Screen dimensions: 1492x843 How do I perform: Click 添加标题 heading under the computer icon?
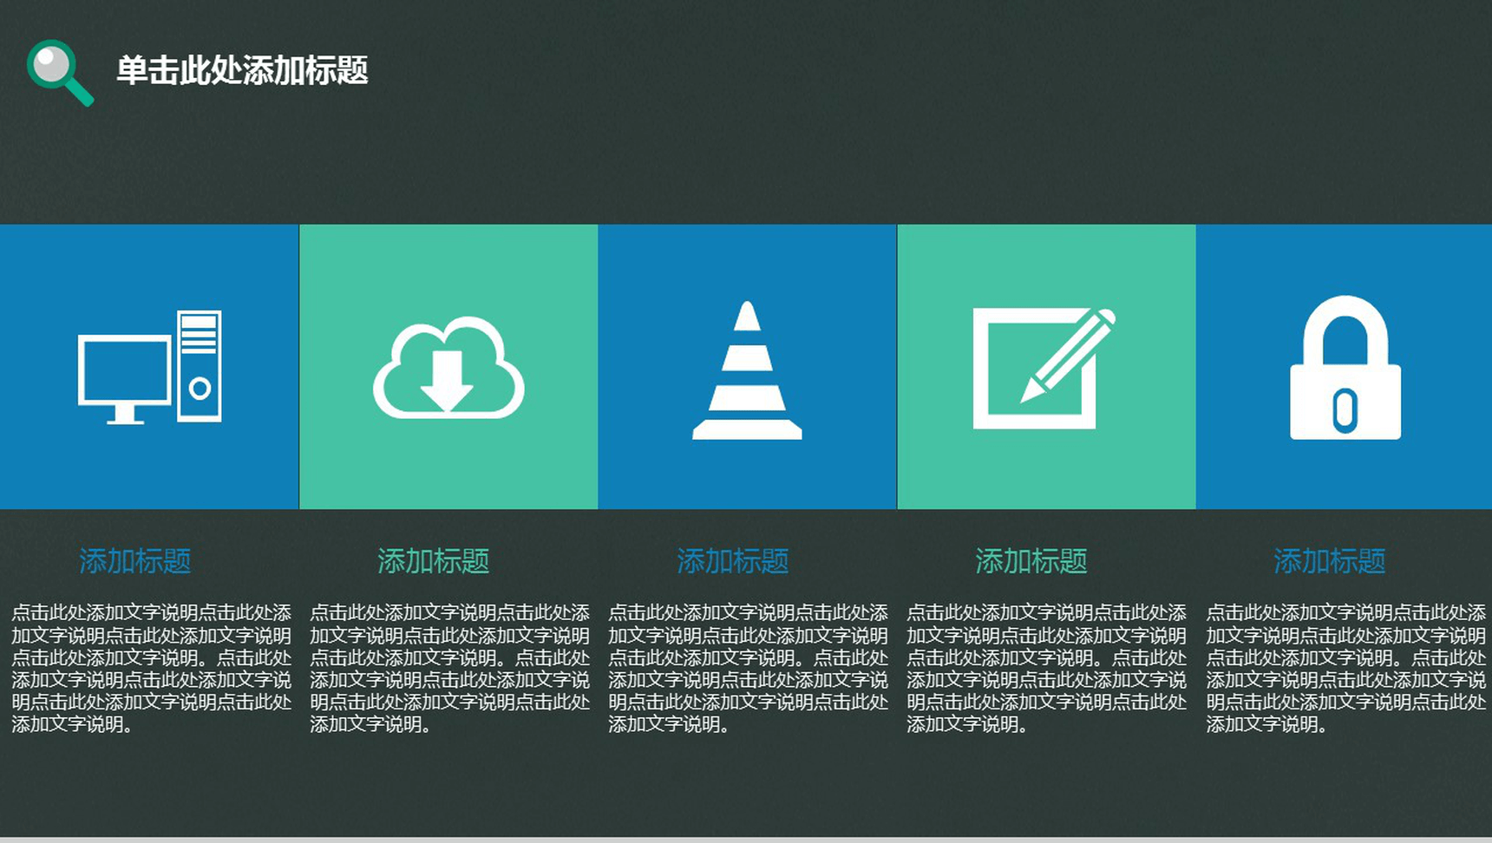[135, 561]
